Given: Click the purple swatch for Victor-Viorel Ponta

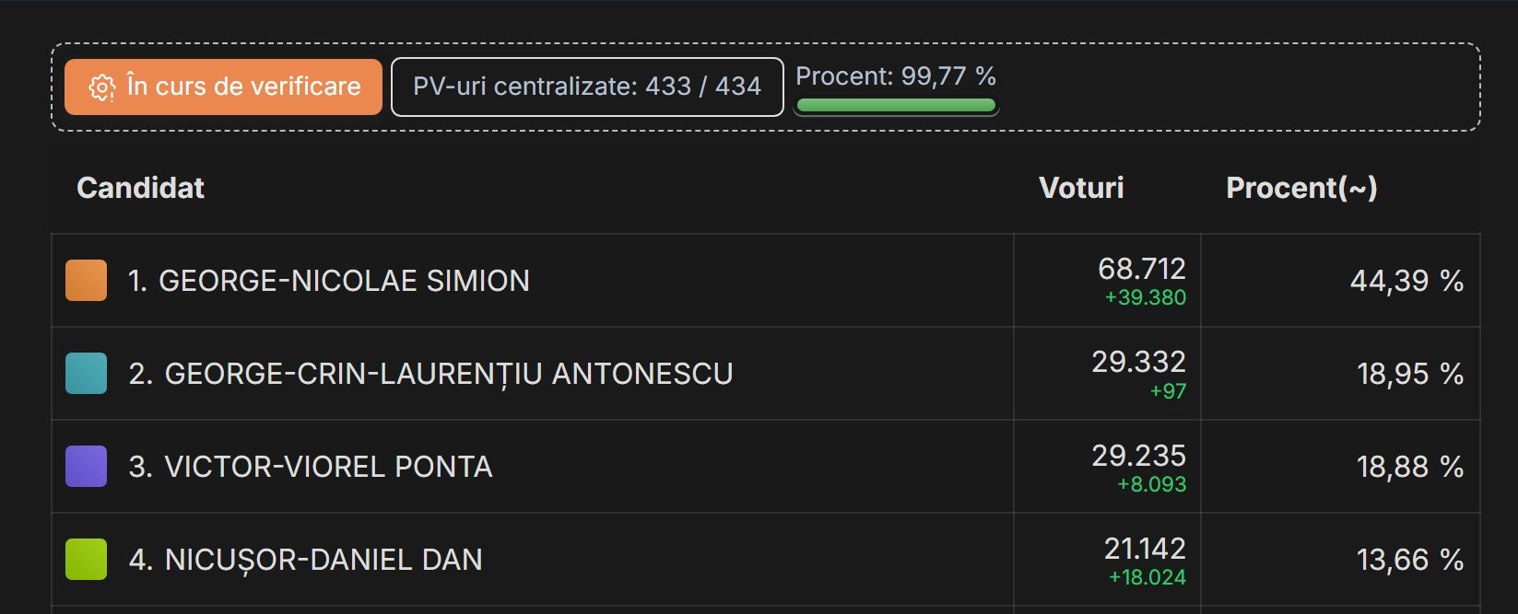Looking at the screenshot, I should (x=86, y=467).
